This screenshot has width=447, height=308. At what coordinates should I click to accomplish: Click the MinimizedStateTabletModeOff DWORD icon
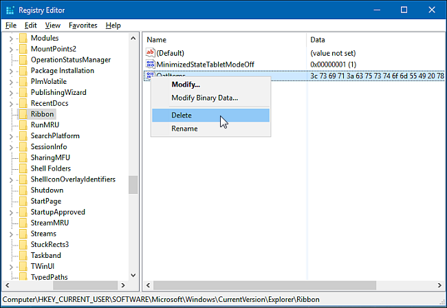tap(150, 64)
